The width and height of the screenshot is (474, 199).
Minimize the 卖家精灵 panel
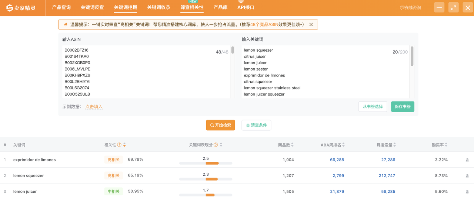439,7
